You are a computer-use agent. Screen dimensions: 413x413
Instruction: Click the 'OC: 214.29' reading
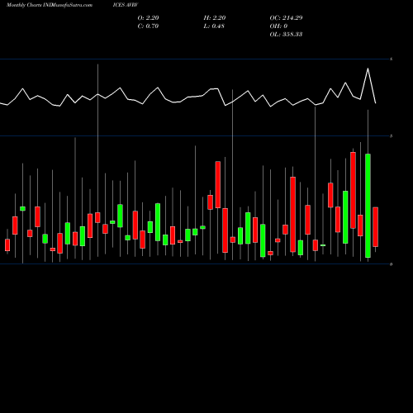(286, 18)
